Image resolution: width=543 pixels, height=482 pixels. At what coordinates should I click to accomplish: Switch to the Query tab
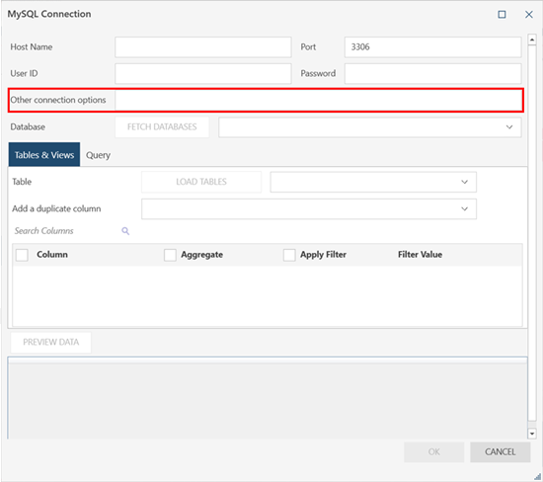[x=98, y=155]
